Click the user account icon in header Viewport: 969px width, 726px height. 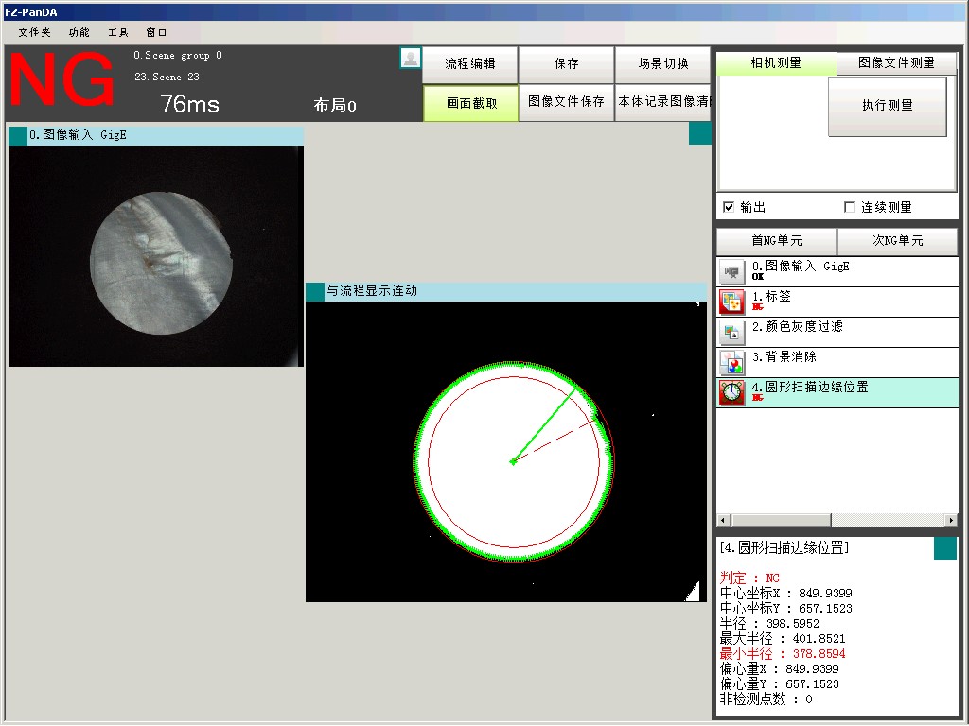tap(411, 58)
